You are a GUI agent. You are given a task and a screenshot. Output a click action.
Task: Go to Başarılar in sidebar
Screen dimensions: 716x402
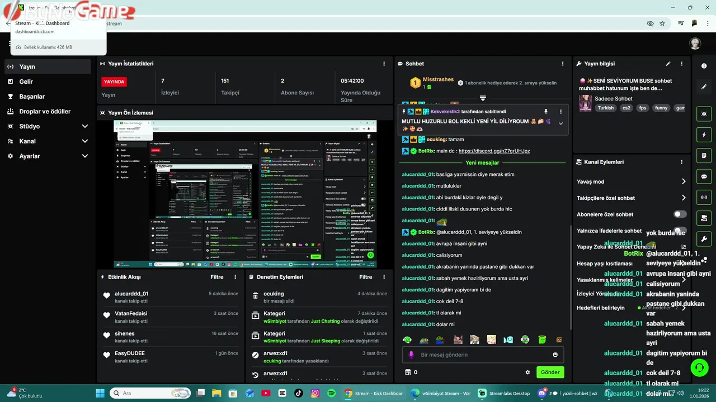coord(48,97)
